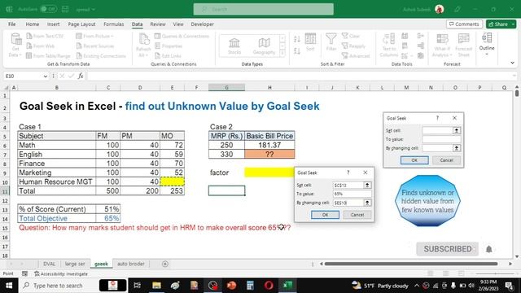Choose From Table/Range

click(x=48, y=56)
